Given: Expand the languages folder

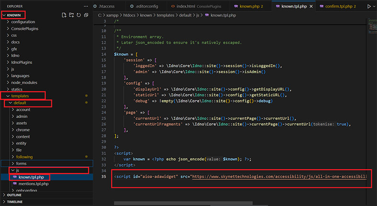Looking at the screenshot, I should tap(20, 76).
